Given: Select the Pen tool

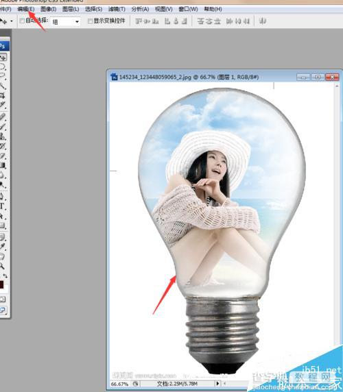Looking at the screenshot, I should tap(3, 197).
